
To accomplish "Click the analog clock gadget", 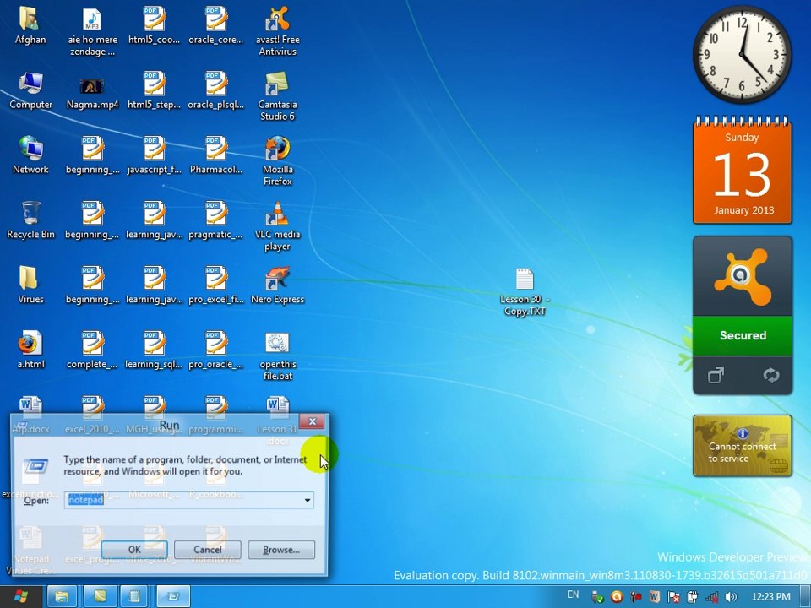I will point(743,54).
